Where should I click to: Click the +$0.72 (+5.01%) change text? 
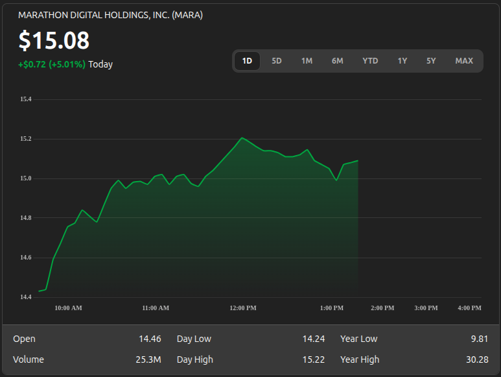[x=52, y=64]
